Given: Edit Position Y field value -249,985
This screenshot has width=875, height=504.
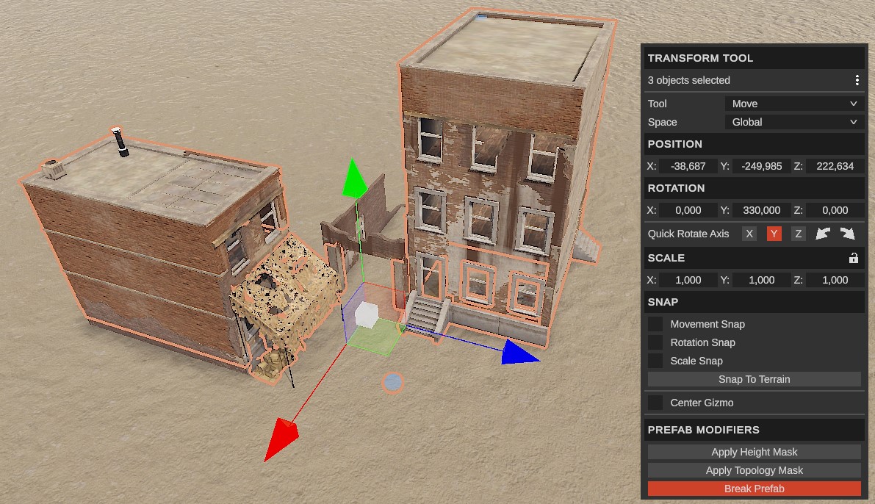Looking at the screenshot, I should click(x=761, y=166).
